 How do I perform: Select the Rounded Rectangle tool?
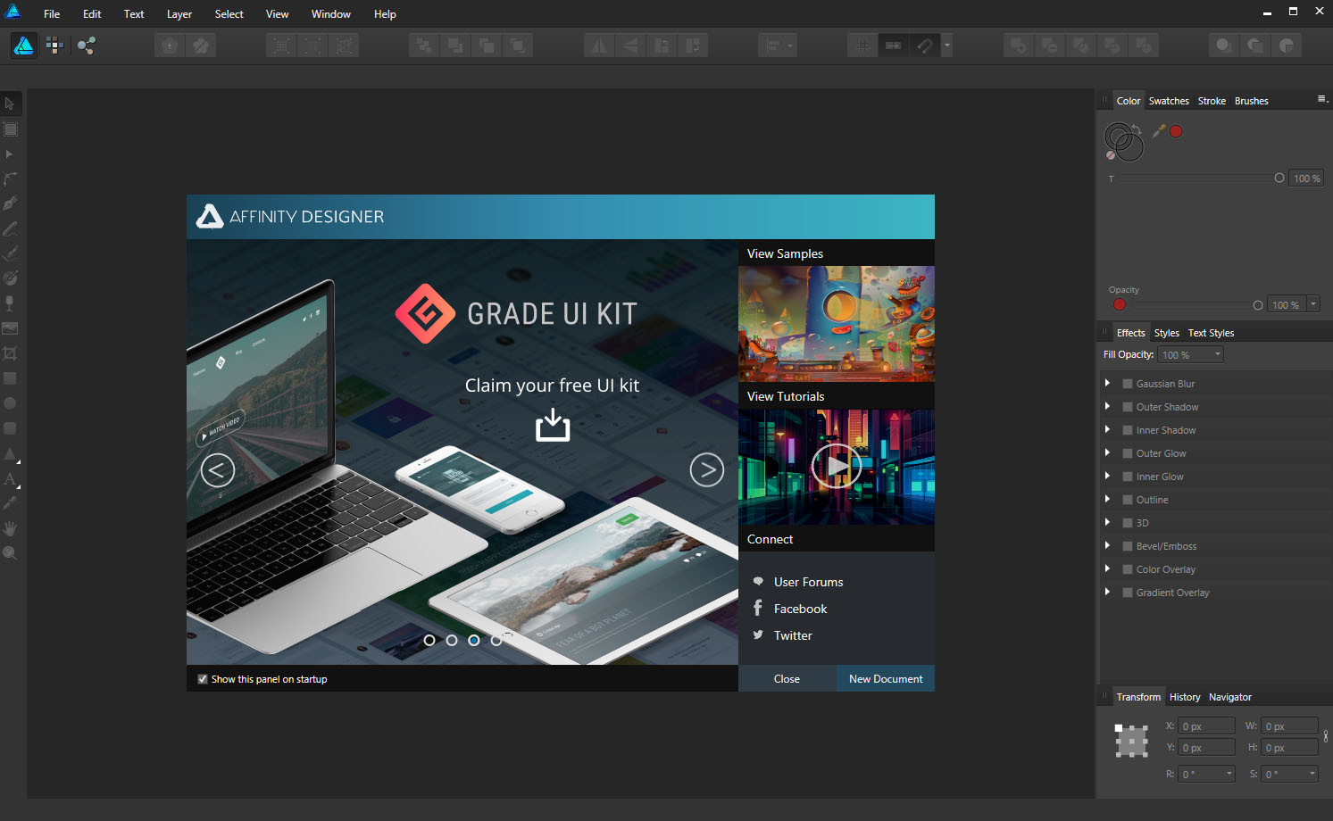tap(10, 428)
